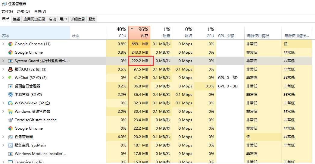Click the 2.0% CPU value for Windows 资源管理器
315x164 pixels.
[122, 112]
